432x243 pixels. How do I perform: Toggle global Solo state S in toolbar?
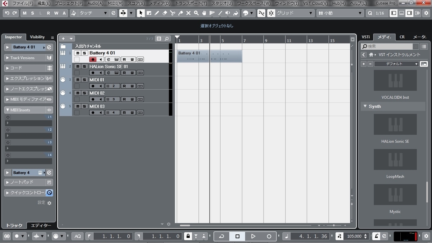32,13
